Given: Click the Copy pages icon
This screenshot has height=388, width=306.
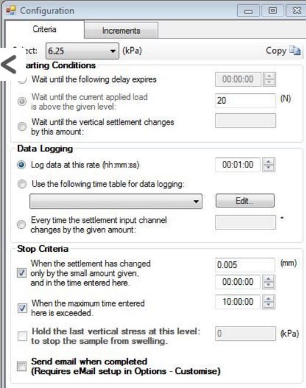Looking at the screenshot, I should (295, 51).
